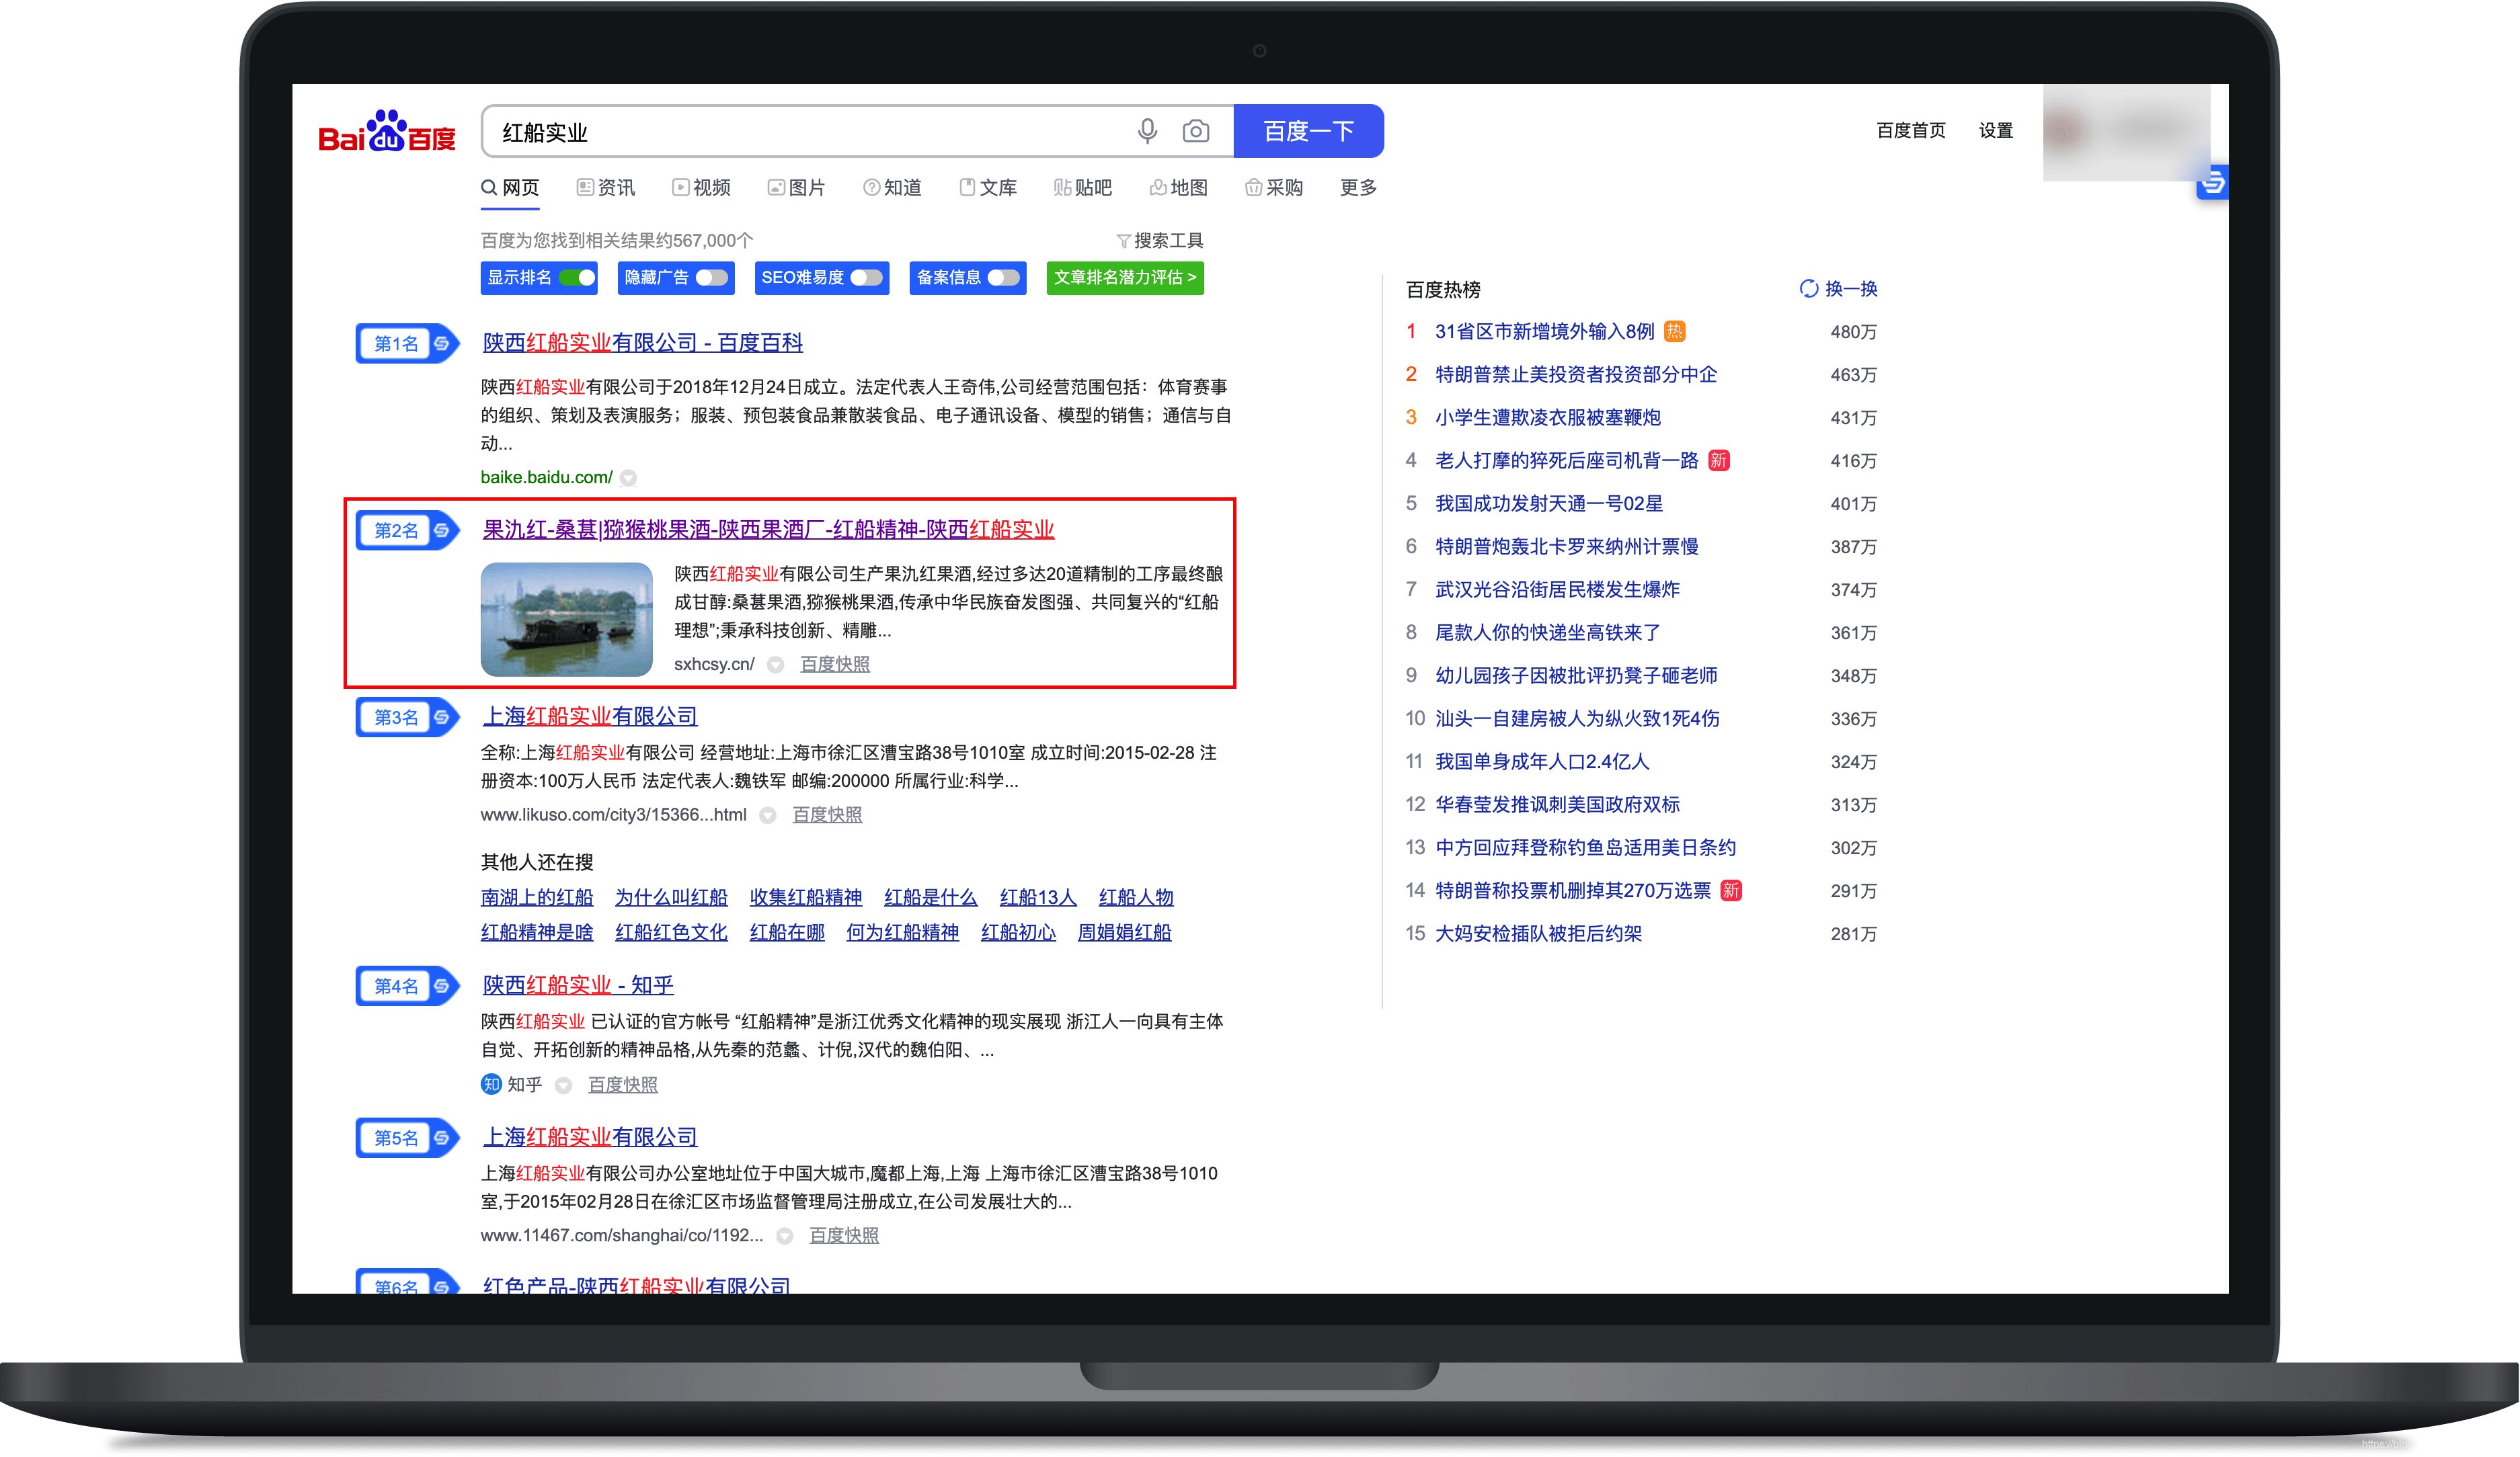
Task: Expand dropdown next to www.likuso.com URL
Action: pyautogui.click(x=768, y=815)
